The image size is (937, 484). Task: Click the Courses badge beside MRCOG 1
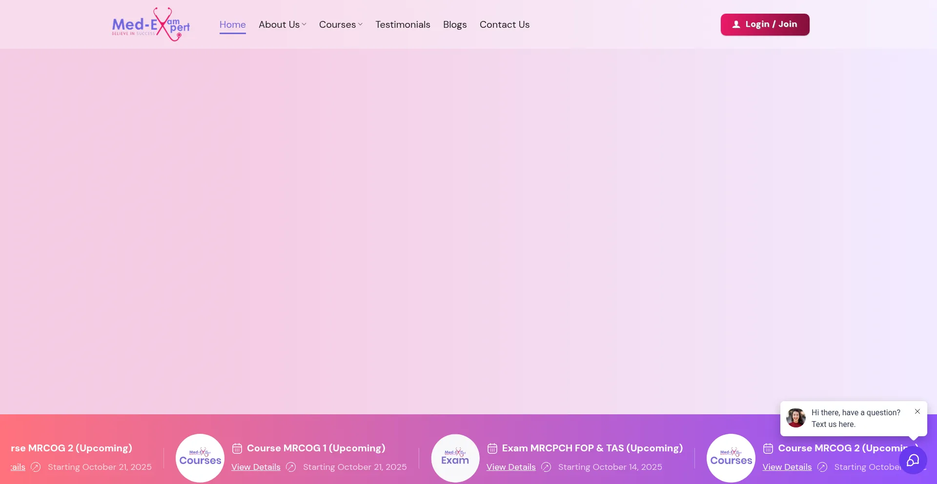pos(200,458)
